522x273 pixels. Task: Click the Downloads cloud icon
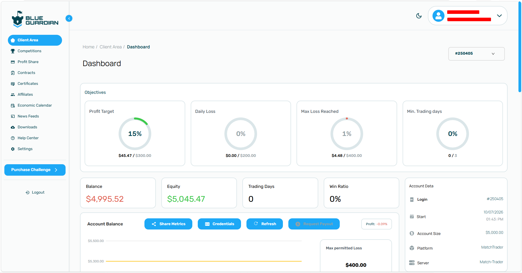pos(13,127)
